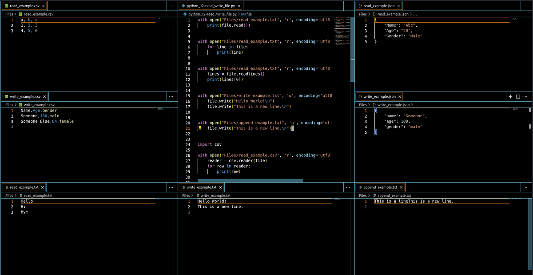Open More Actions for the Python file group
Viewport: 533px width, 275px height.
[348, 6]
